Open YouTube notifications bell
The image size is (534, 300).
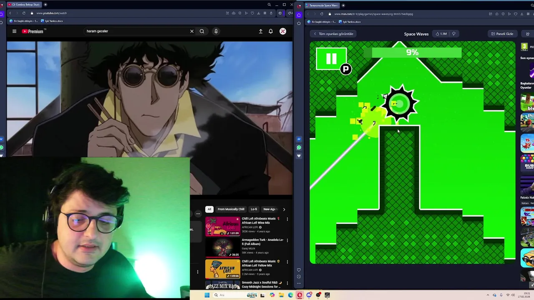(x=271, y=31)
